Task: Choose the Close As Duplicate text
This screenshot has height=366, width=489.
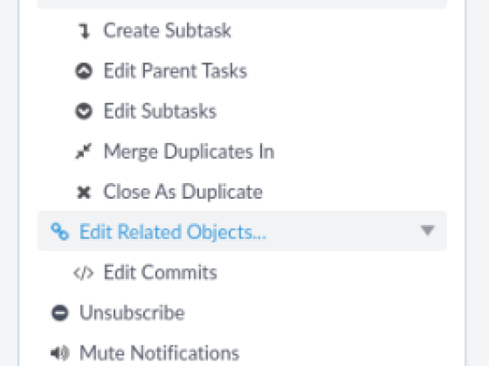Action: pyautogui.click(x=183, y=191)
